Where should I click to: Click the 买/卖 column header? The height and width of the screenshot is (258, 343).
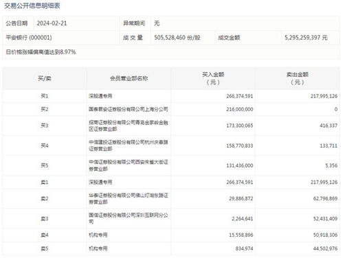click(45, 78)
